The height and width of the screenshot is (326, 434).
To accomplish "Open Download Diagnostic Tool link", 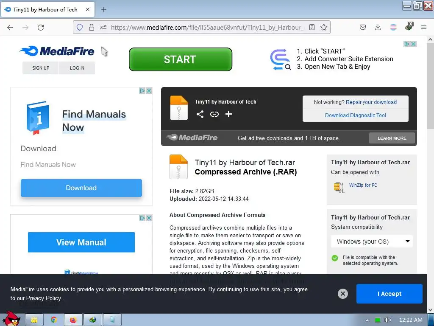I will (x=356, y=115).
